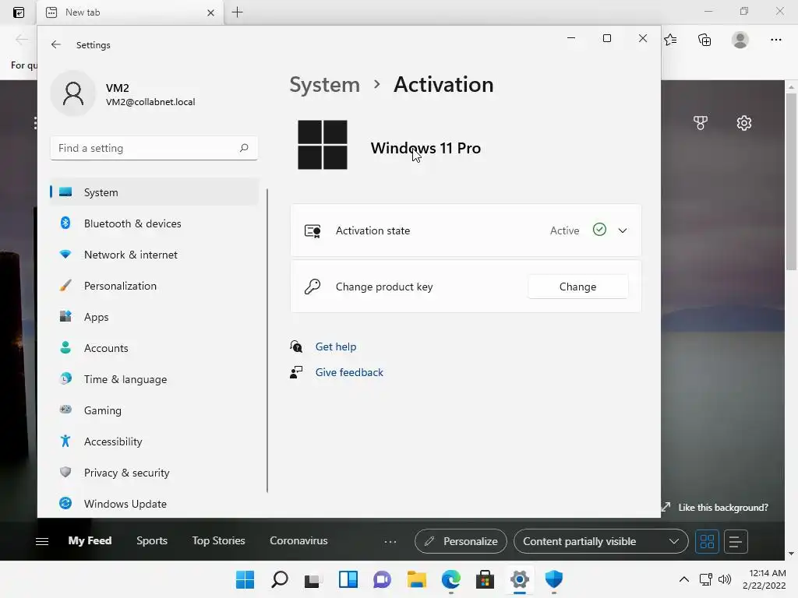Open a new Edge tab with plus

tap(237, 12)
